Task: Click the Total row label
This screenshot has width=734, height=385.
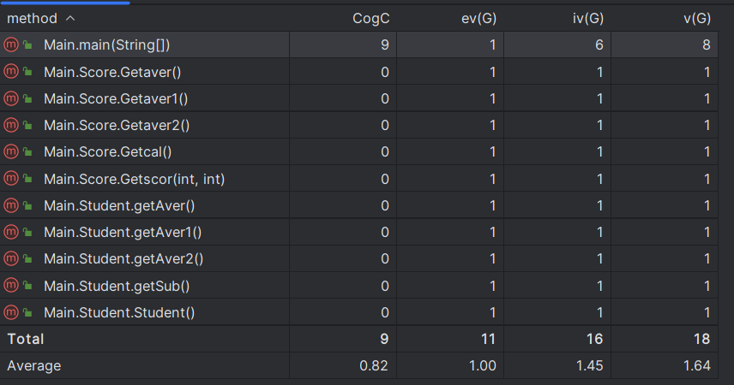Action: click(26, 339)
